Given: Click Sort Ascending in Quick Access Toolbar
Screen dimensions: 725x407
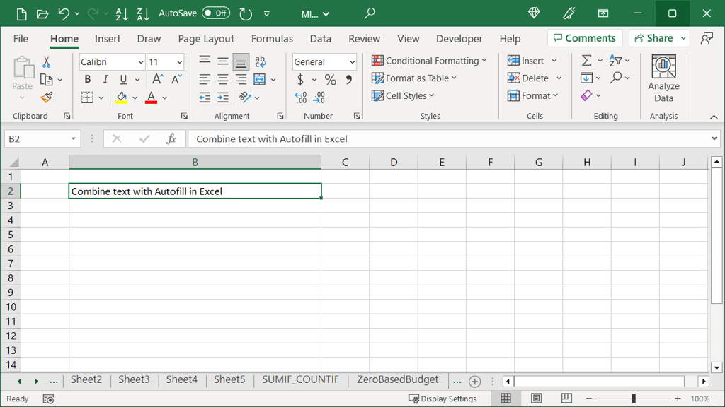Looking at the screenshot, I should 121,13.
